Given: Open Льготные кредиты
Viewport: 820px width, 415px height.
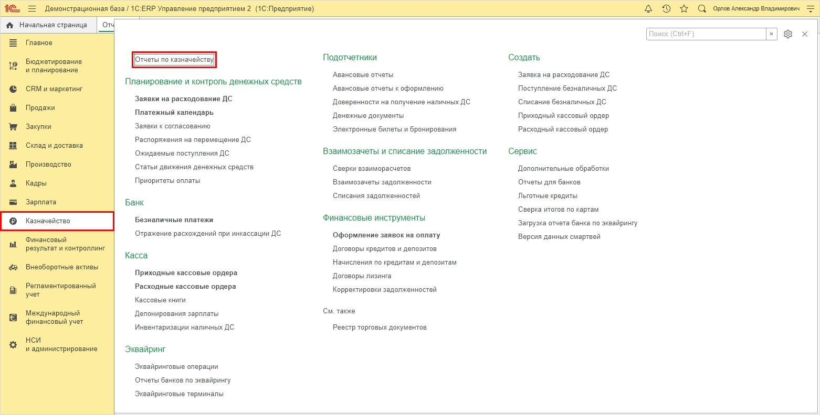Looking at the screenshot, I should [548, 196].
